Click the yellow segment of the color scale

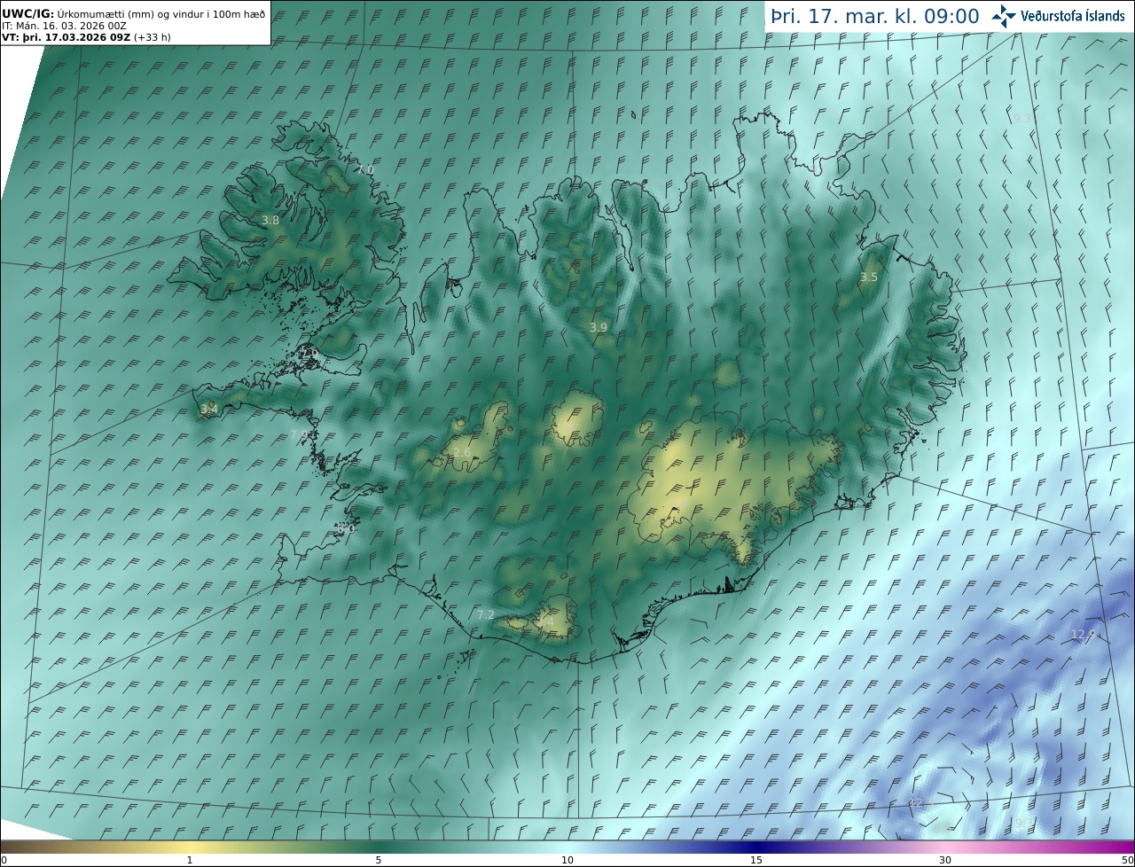click(190, 847)
